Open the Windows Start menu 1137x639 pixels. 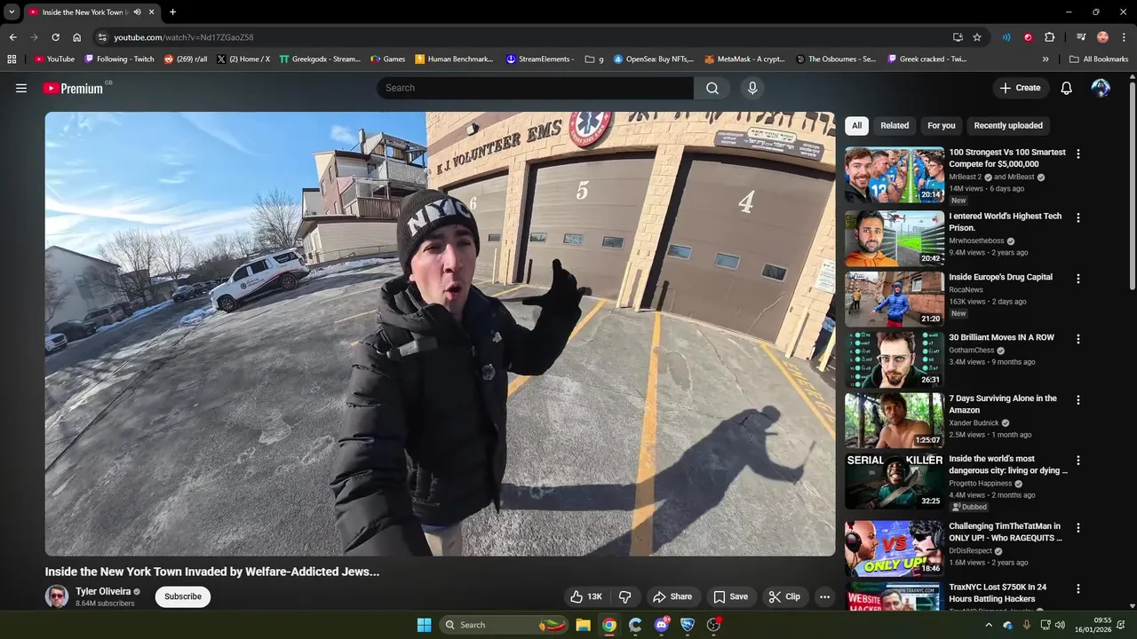(424, 625)
